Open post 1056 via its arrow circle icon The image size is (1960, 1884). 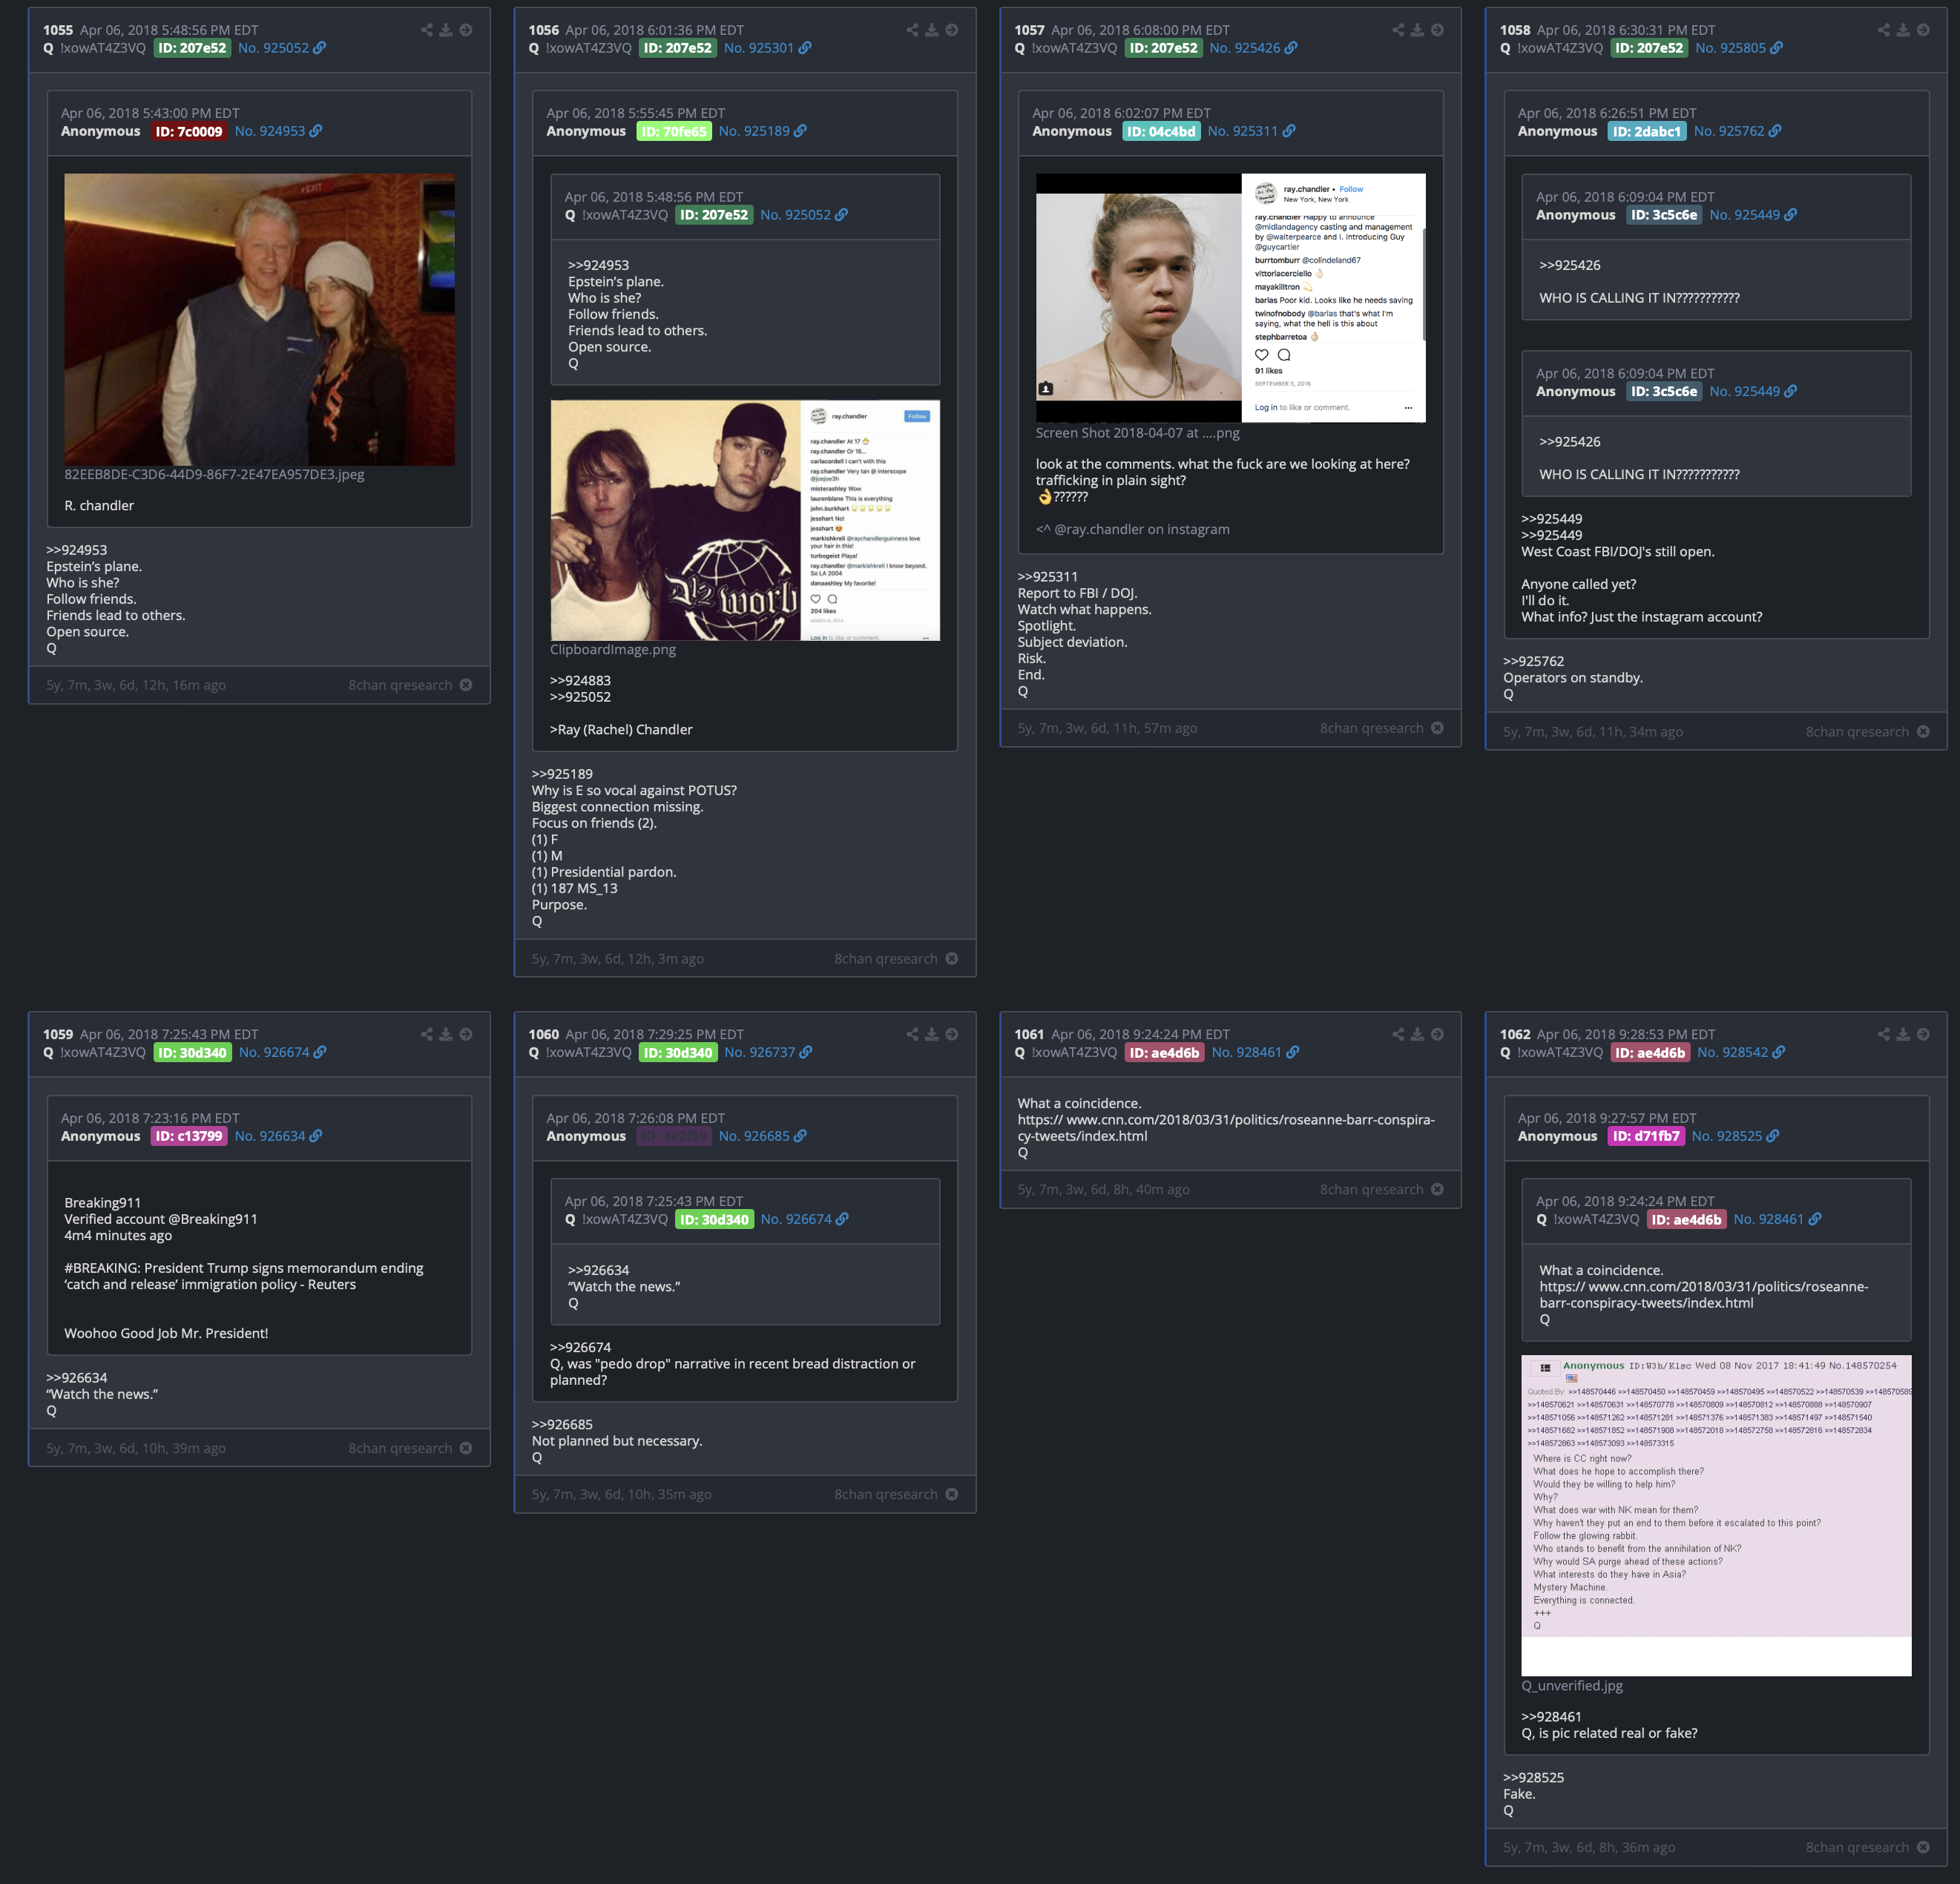coord(952,30)
